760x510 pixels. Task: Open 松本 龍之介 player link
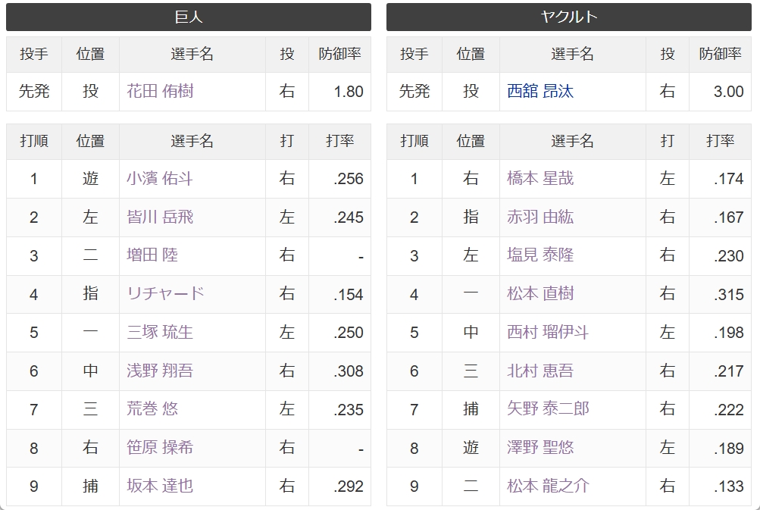point(548,486)
